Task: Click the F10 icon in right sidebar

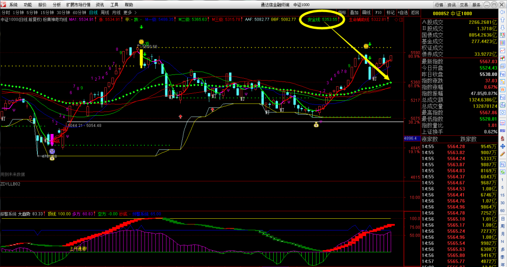Action: (503, 74)
